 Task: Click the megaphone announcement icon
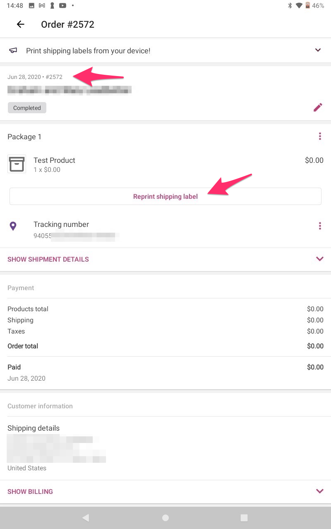[x=13, y=50]
